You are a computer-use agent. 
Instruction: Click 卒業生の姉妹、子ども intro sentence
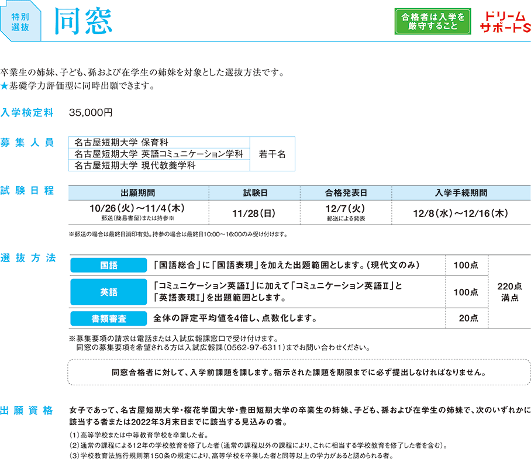click(x=143, y=73)
